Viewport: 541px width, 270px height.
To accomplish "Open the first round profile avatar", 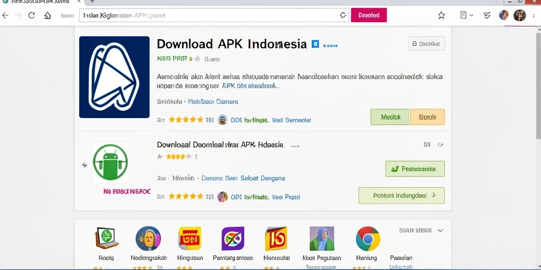I will pos(503,15).
